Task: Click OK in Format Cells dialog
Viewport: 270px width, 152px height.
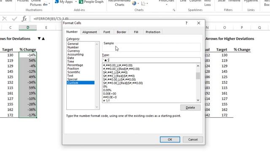Action: 170,139
